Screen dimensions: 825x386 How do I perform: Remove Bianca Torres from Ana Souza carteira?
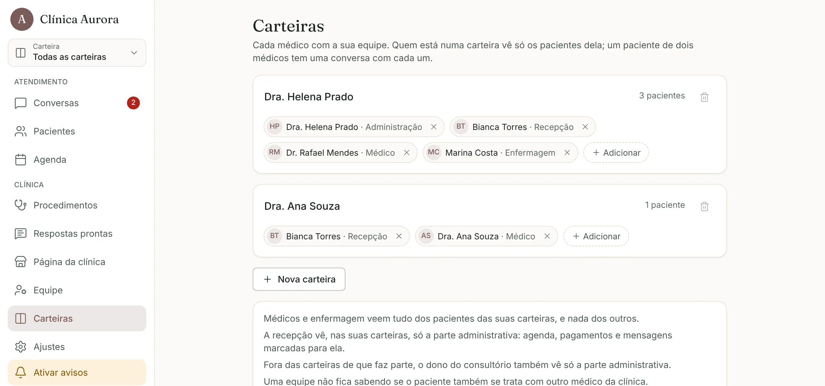pos(399,236)
